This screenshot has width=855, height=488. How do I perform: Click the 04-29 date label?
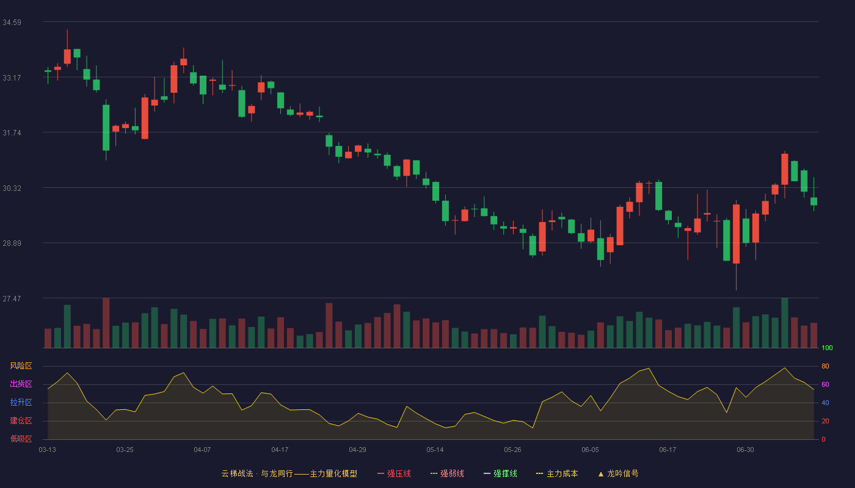(x=357, y=450)
